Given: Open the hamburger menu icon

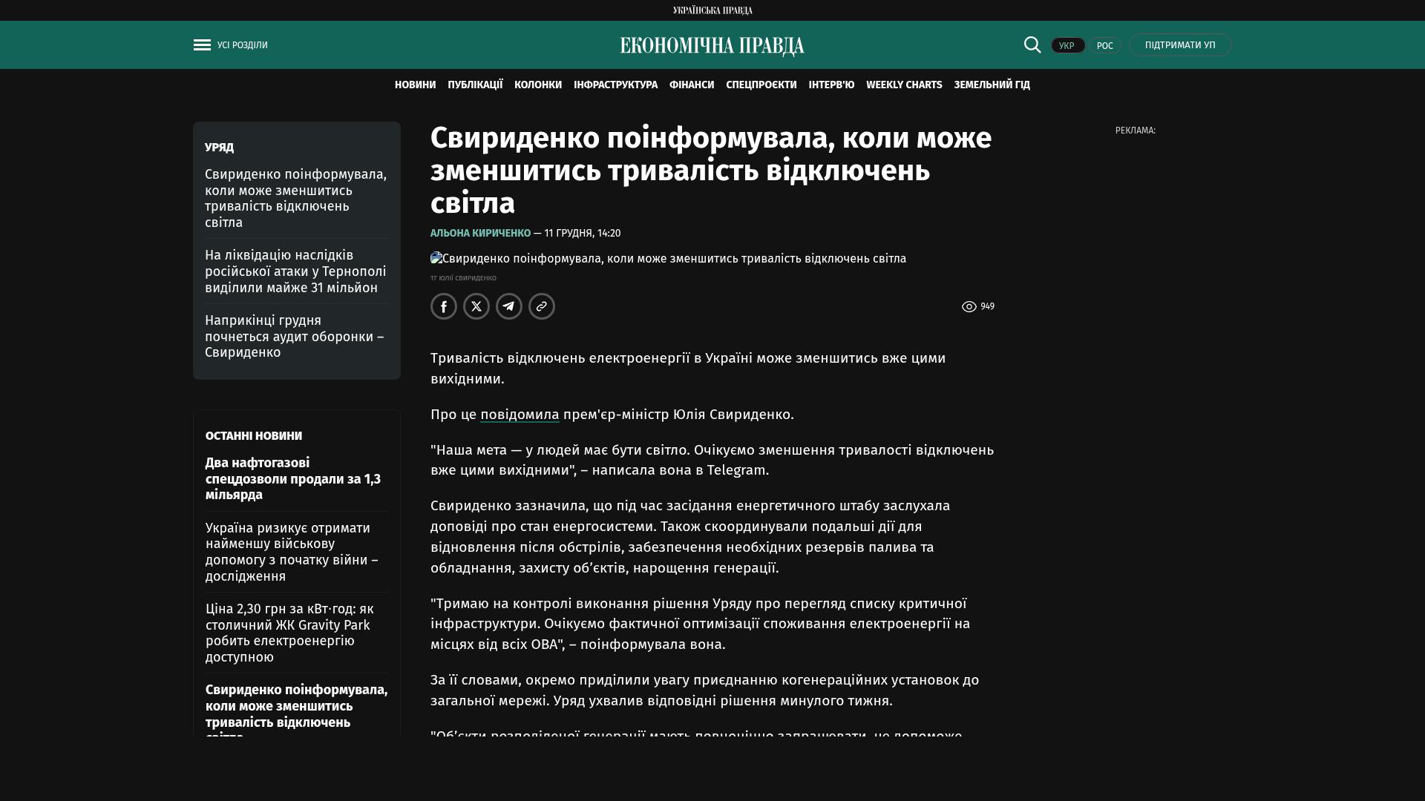Looking at the screenshot, I should [x=202, y=45].
